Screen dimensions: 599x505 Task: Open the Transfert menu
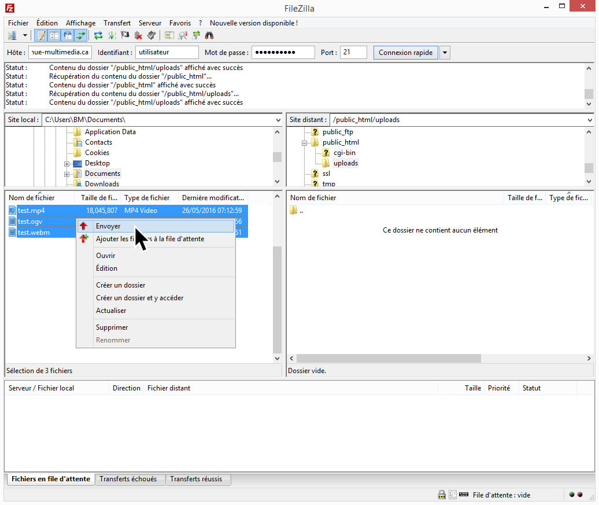point(117,23)
